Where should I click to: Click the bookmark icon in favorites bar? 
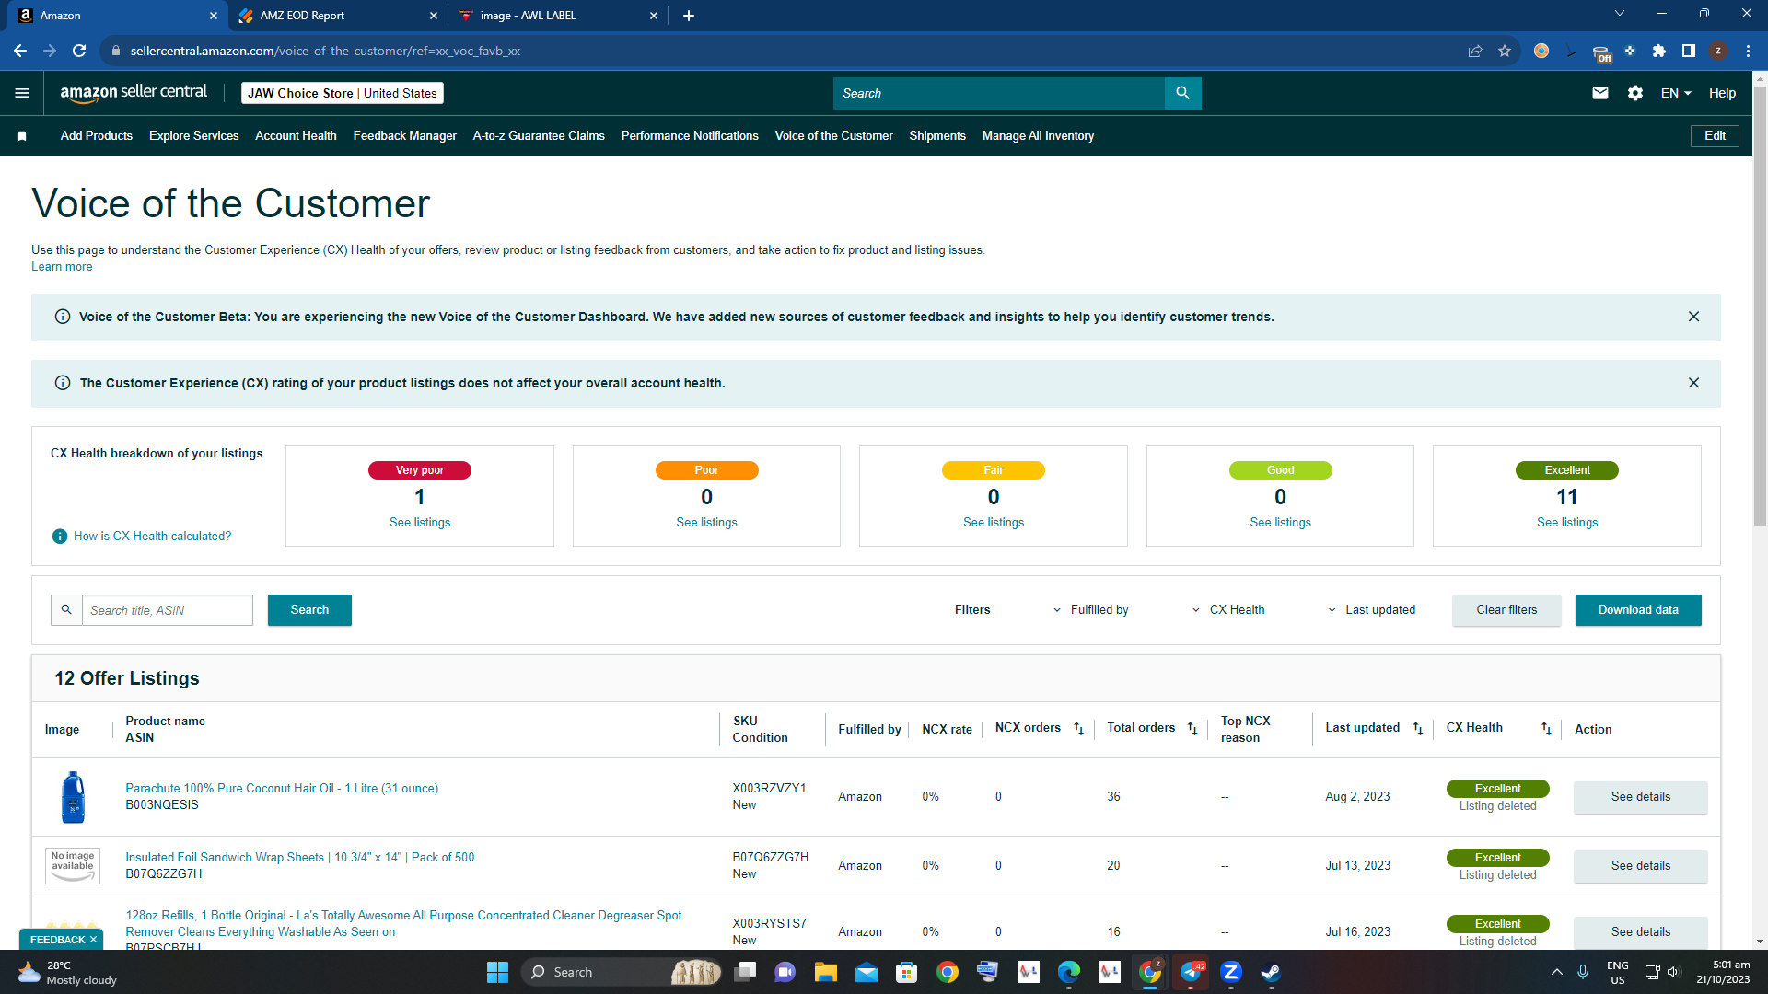click(x=22, y=136)
